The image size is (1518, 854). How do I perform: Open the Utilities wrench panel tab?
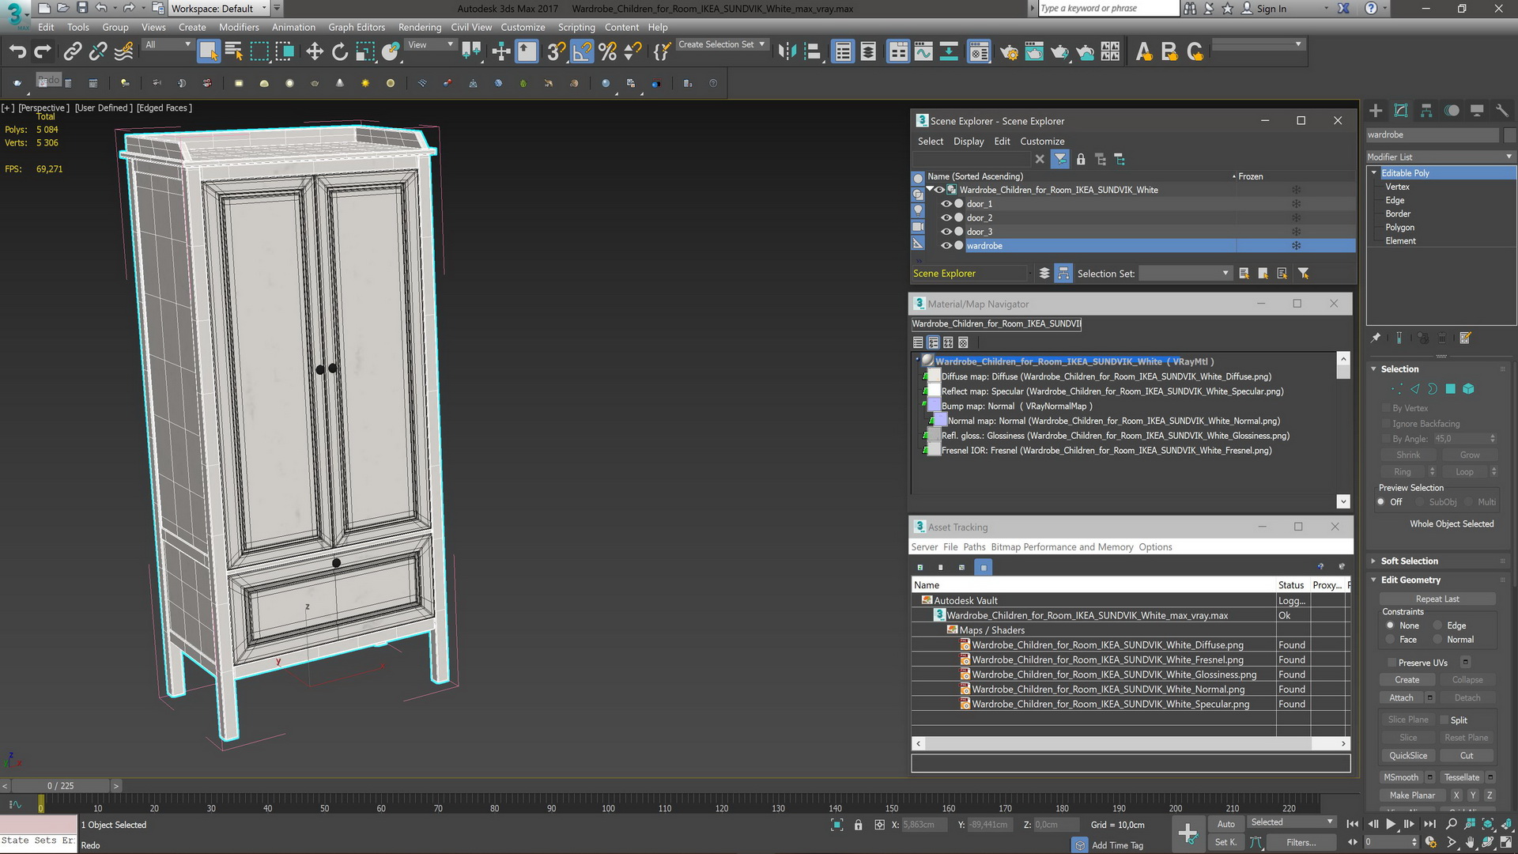(1502, 111)
